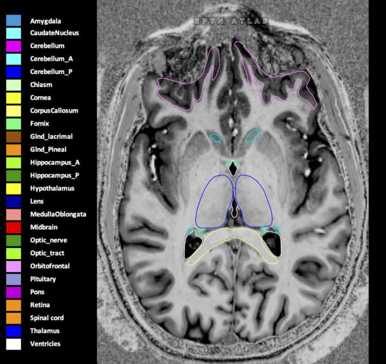The image size is (386, 364).
Task: Click the Pons legend label
Action: click(37, 292)
